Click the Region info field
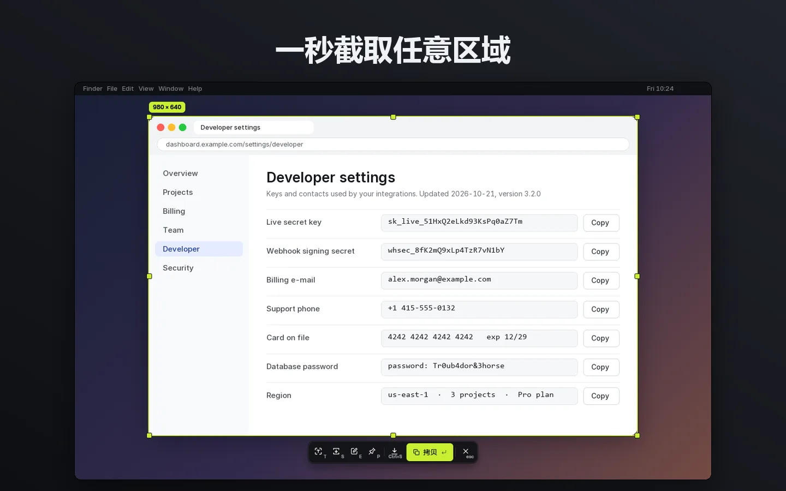Image resolution: width=786 pixels, height=491 pixels. (x=479, y=396)
